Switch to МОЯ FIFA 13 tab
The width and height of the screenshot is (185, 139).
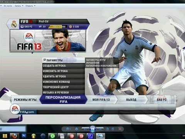(x=101, y=100)
